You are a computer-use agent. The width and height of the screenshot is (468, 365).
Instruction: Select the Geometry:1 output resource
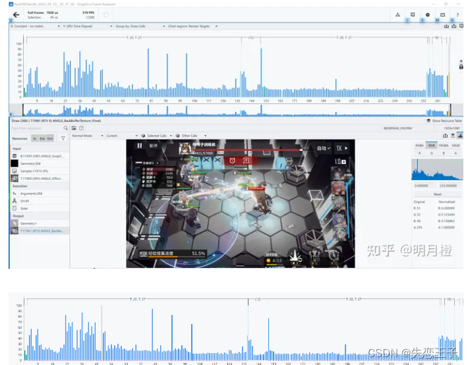(x=40, y=223)
